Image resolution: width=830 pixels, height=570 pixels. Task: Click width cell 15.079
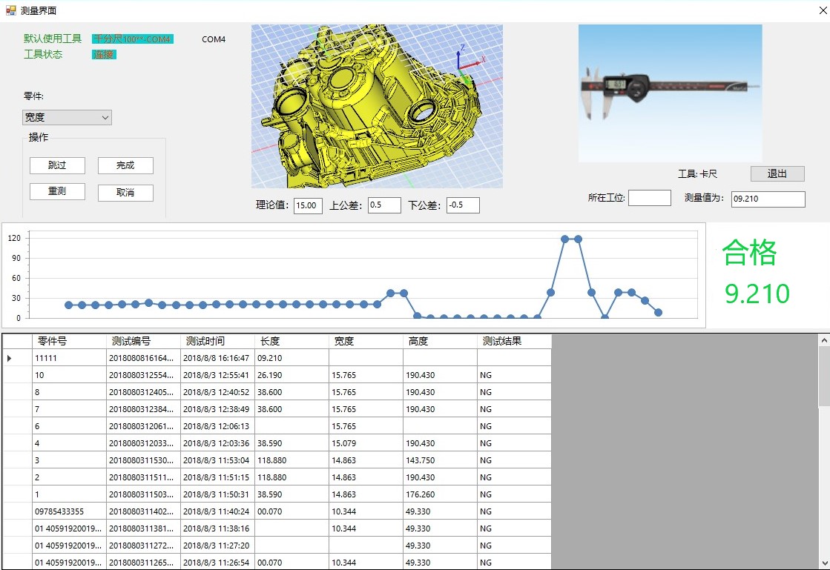click(x=366, y=443)
